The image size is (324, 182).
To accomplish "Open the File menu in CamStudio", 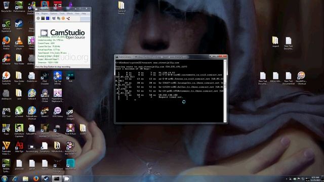I will pos(37,14).
